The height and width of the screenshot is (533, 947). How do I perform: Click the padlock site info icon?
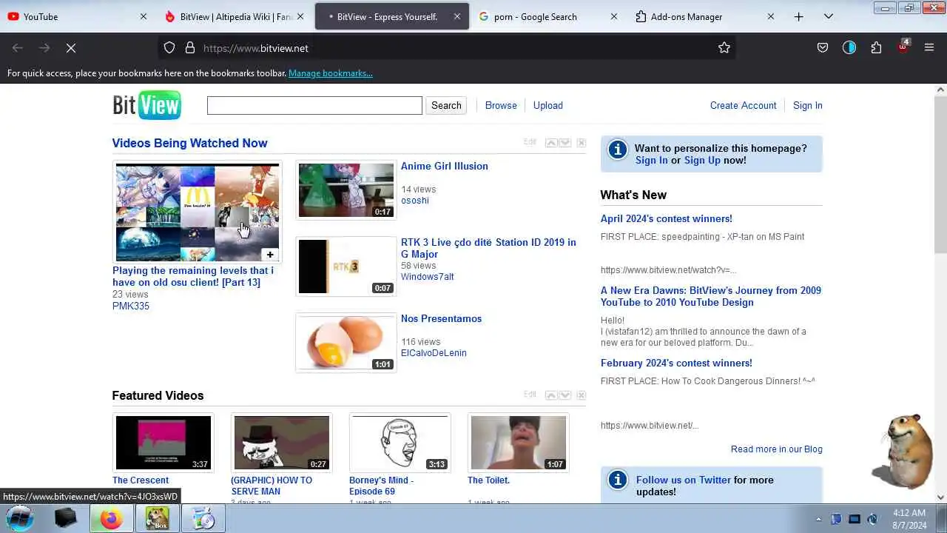[190, 48]
